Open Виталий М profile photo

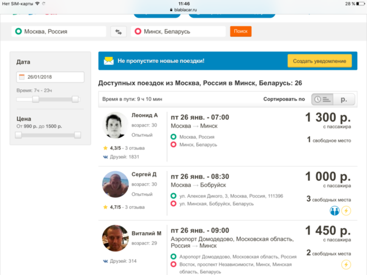(115, 238)
